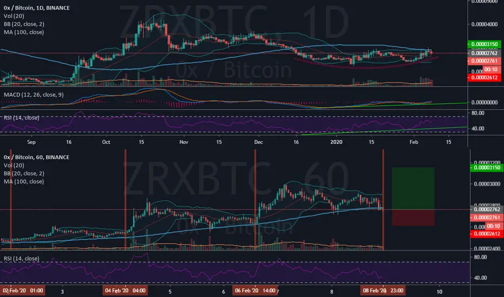Select MA (100, close) on the 60 chart
The image size is (504, 297).
[x=24, y=181]
